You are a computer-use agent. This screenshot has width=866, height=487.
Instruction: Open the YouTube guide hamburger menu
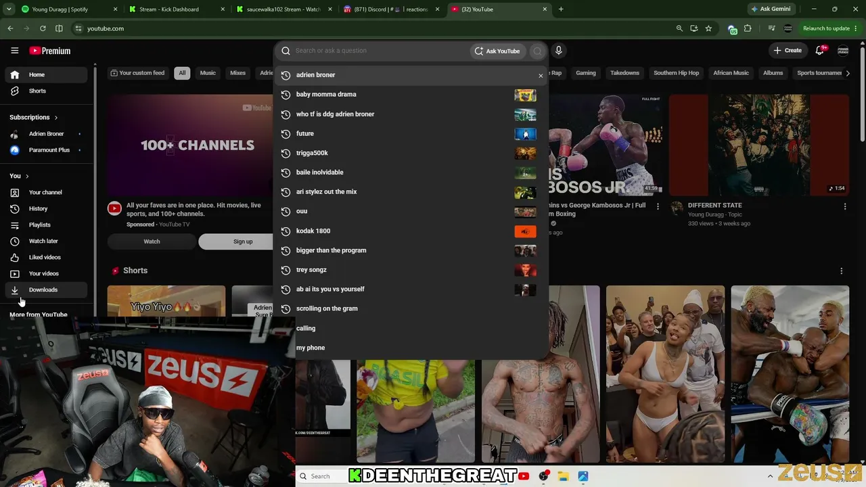click(x=14, y=51)
